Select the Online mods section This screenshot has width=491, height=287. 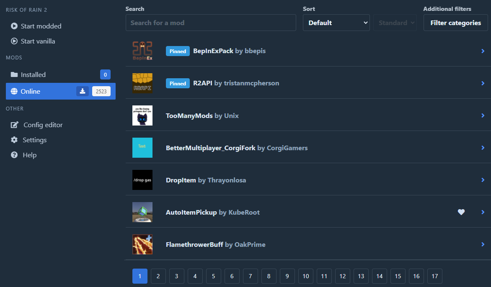[x=60, y=91]
